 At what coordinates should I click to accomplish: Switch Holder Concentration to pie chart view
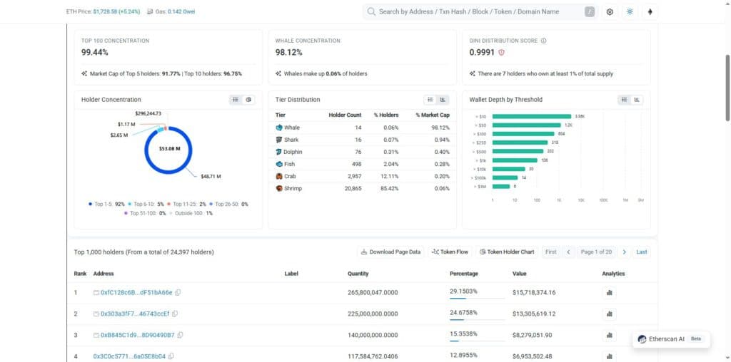(x=248, y=100)
